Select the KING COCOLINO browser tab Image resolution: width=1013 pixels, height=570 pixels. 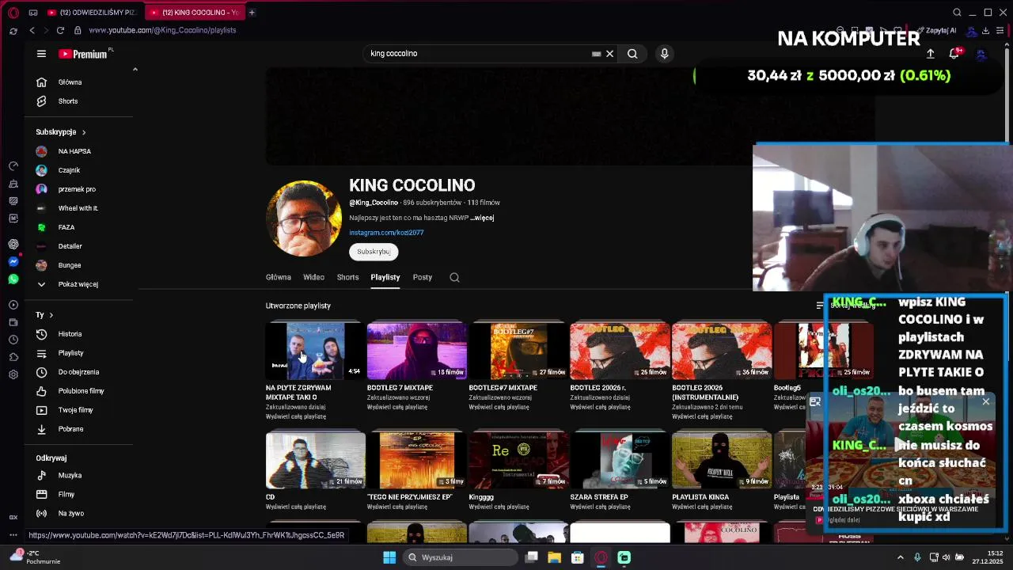194,12
